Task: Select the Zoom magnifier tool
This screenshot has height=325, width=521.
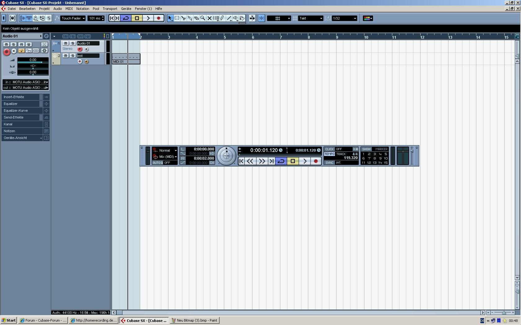Action: [203, 18]
